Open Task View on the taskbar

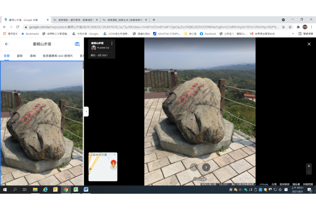pyautogui.click(x=25, y=190)
